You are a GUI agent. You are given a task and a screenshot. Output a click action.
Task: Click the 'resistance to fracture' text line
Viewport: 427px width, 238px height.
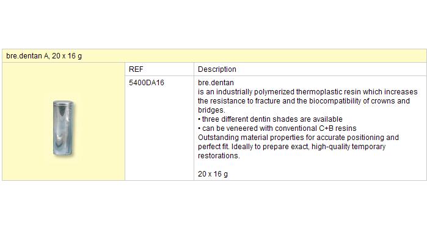click(x=304, y=101)
